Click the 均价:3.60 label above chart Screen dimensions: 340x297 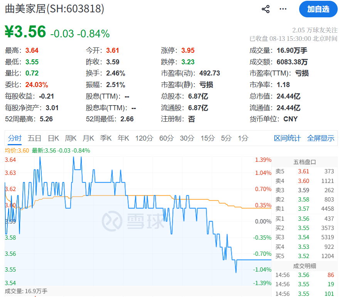(x=17, y=151)
